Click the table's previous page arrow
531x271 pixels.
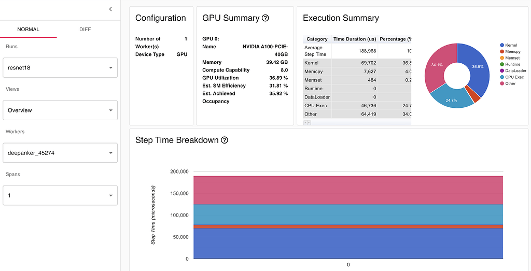[x=305, y=123]
